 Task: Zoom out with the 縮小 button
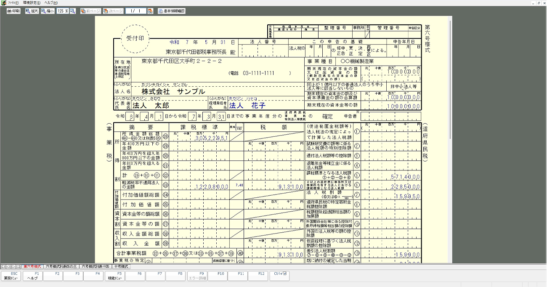[48, 11]
